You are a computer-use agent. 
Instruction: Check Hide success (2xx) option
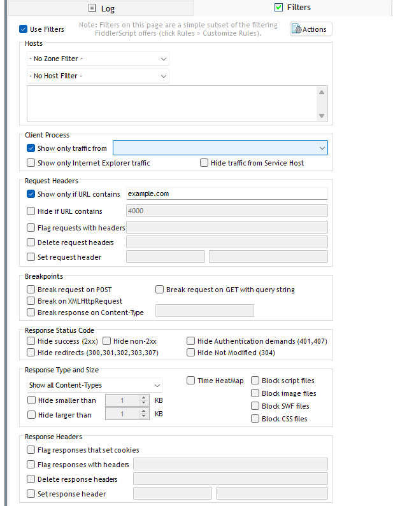point(31,341)
